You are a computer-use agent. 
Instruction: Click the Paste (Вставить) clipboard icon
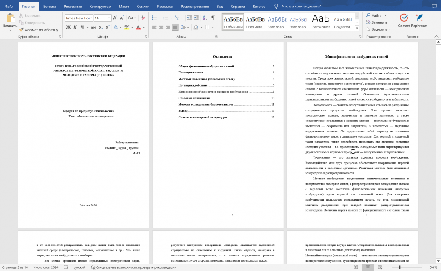tap(11, 18)
